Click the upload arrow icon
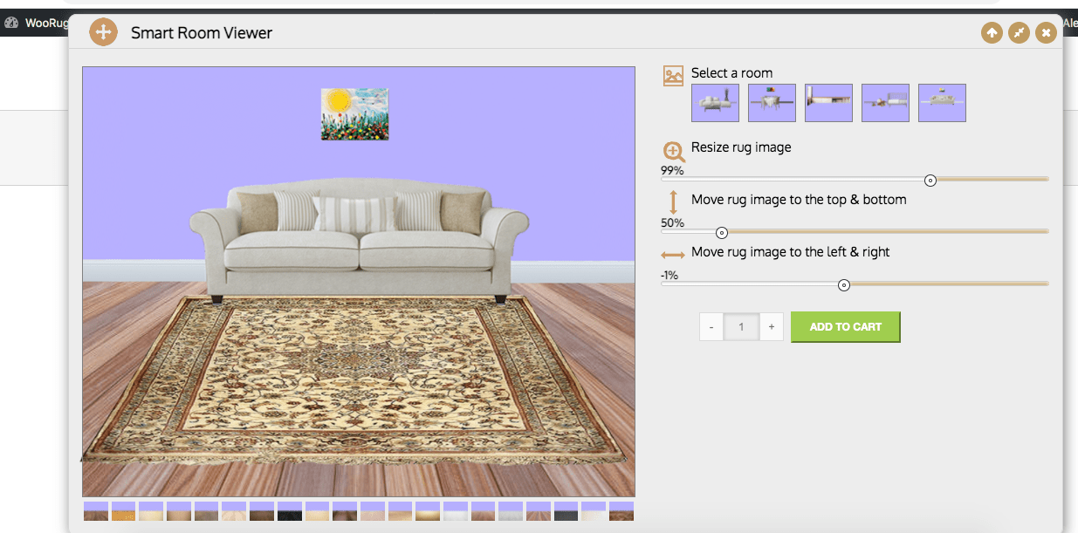The height and width of the screenshot is (533, 1078). click(x=992, y=32)
